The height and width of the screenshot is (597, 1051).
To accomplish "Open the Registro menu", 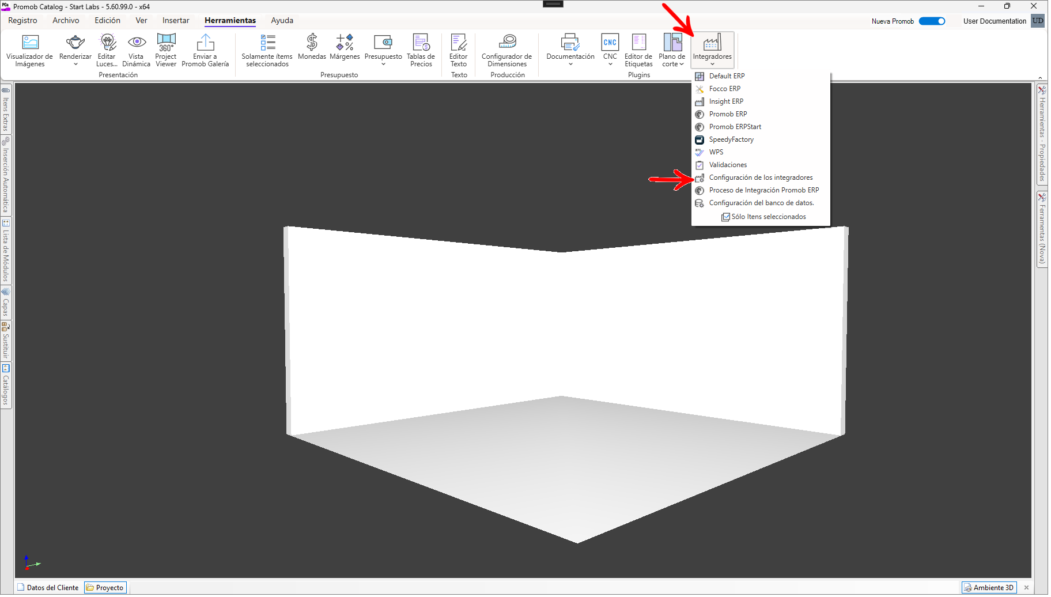I will tap(22, 21).
